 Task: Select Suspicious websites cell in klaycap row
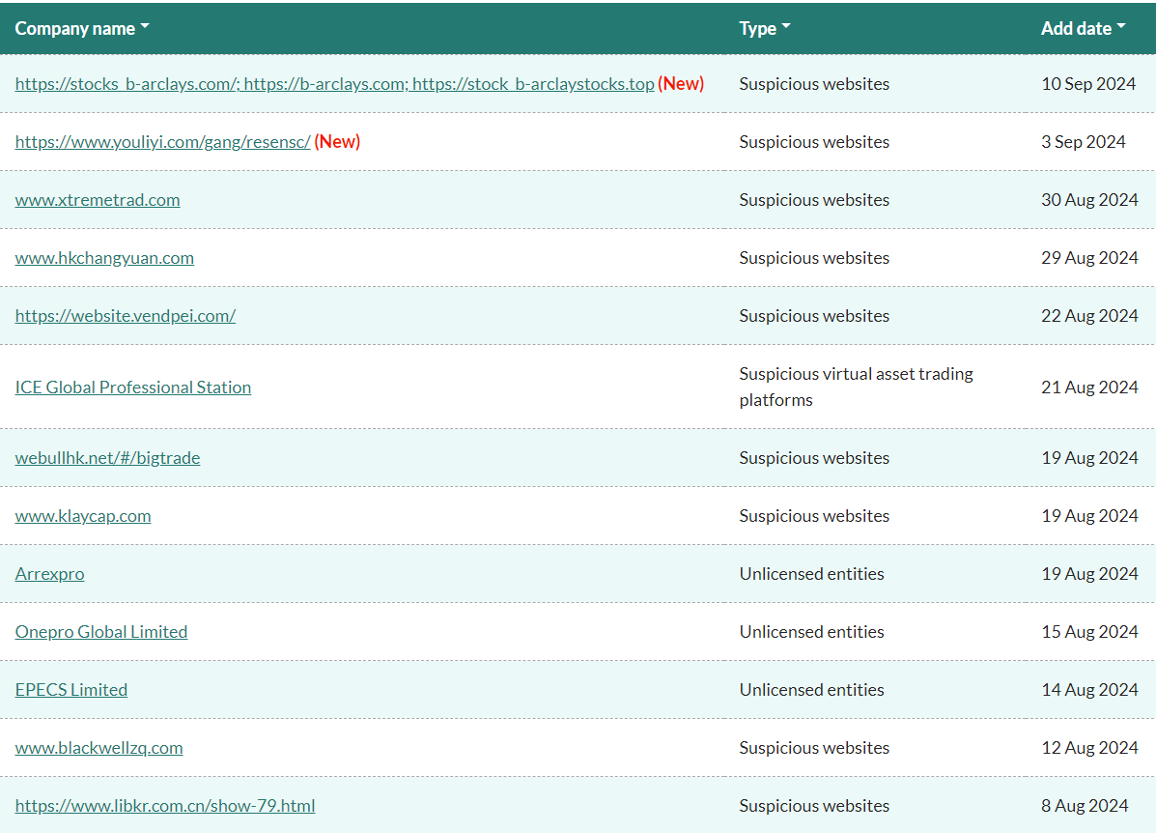(x=815, y=516)
